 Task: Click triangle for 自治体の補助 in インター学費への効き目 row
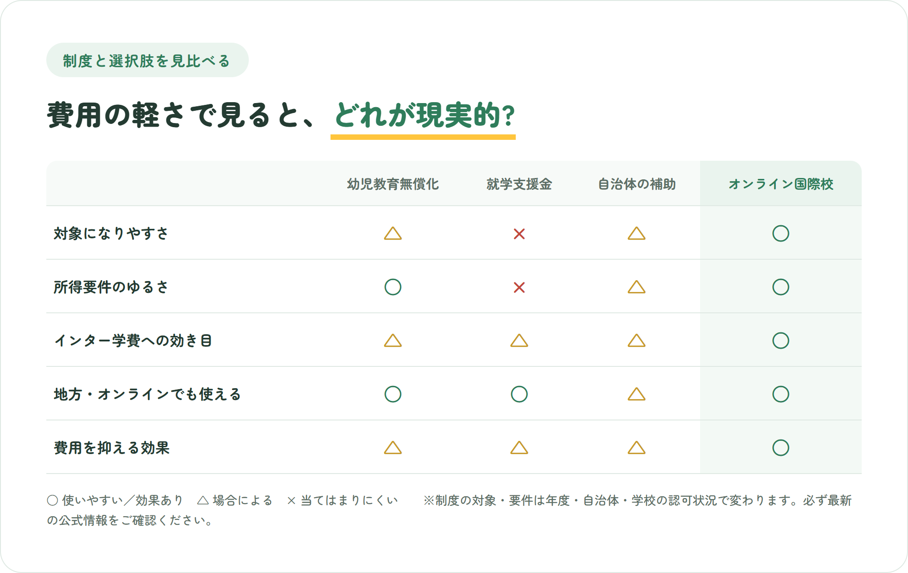[637, 341]
